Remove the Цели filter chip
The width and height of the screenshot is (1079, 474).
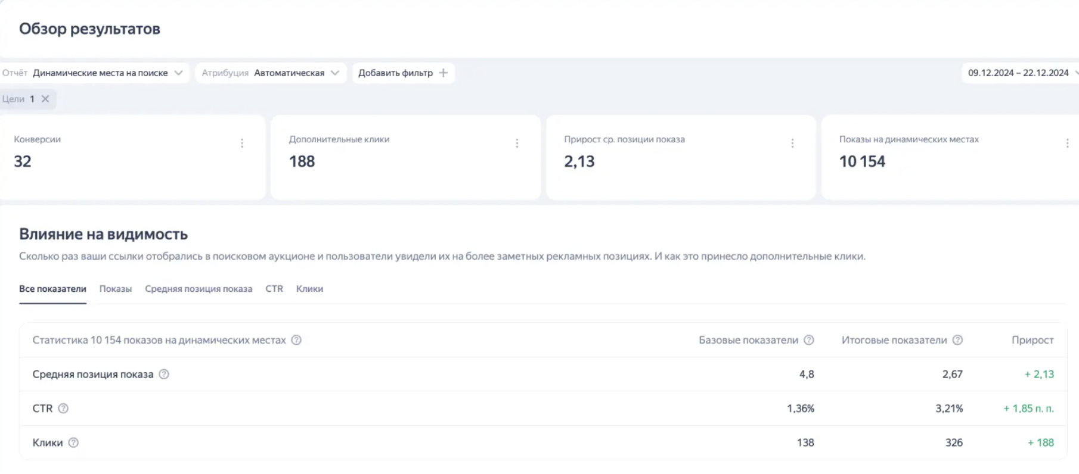[x=45, y=99]
